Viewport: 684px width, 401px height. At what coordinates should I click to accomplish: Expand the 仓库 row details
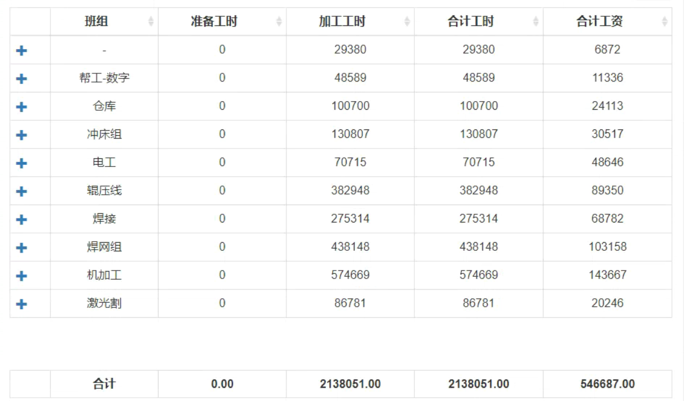[x=21, y=107]
